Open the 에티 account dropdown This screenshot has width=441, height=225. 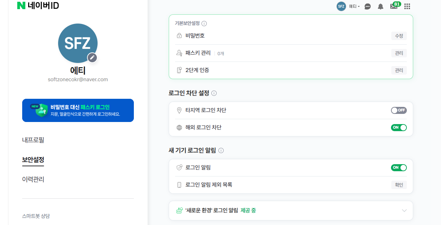click(x=354, y=6)
